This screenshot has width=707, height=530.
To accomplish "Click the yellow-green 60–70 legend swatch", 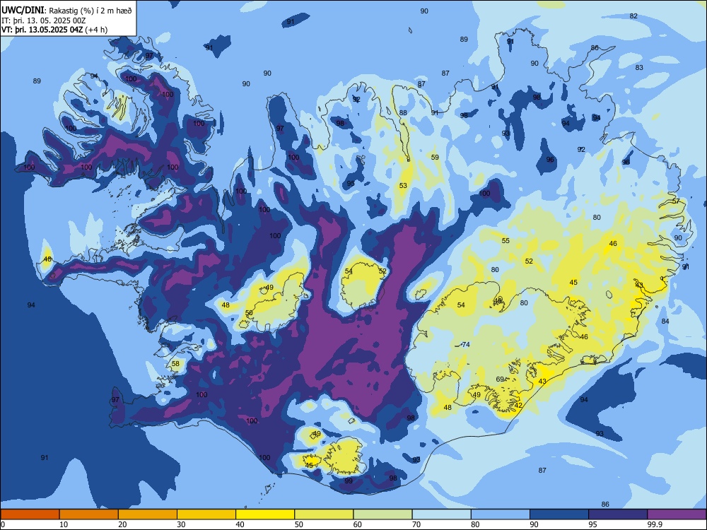I will [382, 514].
